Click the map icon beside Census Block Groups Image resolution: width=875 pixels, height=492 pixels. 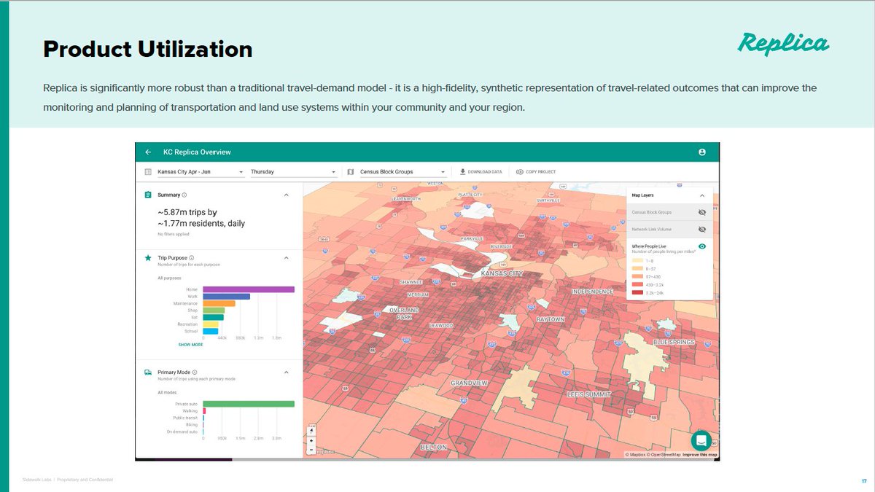(x=350, y=172)
